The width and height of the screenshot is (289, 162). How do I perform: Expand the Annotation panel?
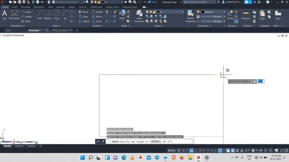(x=18, y=26)
